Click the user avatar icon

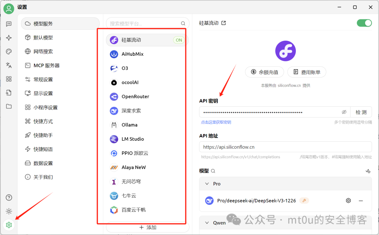pos(9,9)
